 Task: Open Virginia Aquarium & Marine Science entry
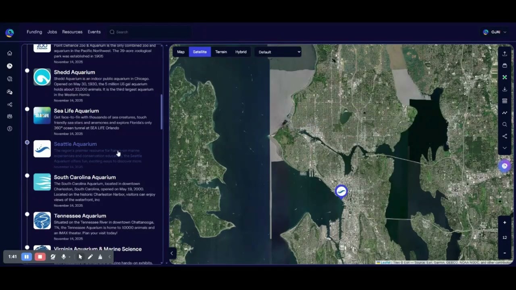coord(98,249)
